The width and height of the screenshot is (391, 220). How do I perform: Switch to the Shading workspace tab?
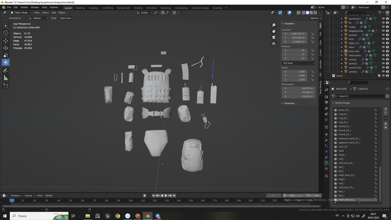point(138,8)
